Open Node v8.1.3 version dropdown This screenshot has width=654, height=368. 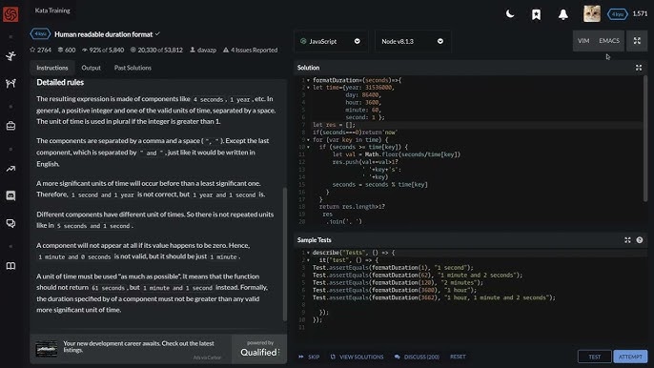(x=413, y=41)
